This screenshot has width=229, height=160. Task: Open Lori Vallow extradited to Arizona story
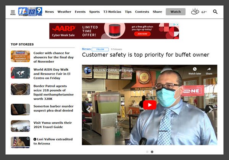pos(53,141)
